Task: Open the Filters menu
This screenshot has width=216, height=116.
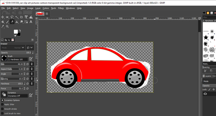Action: coord(61,8)
